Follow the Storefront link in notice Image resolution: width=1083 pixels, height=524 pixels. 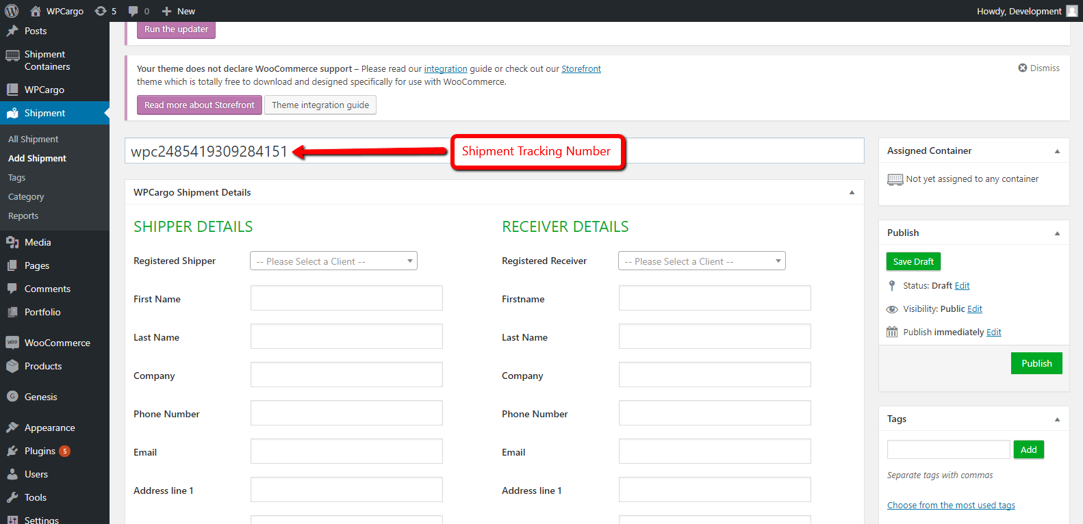pos(581,68)
